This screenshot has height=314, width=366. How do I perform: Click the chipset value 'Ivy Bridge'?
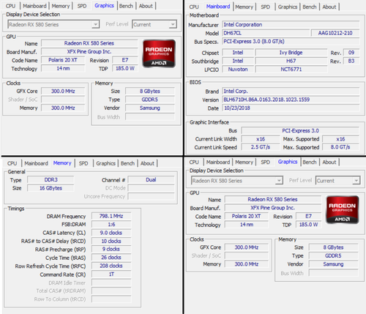coord(291,53)
